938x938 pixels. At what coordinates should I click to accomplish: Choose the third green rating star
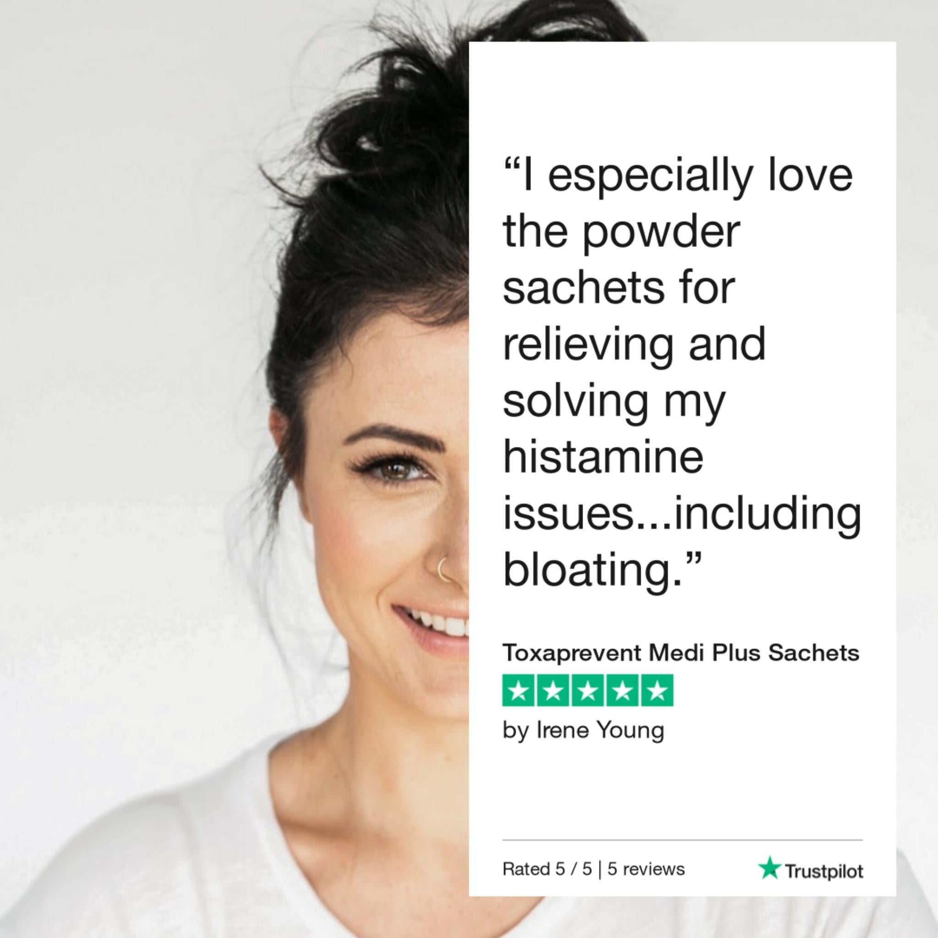(588, 690)
